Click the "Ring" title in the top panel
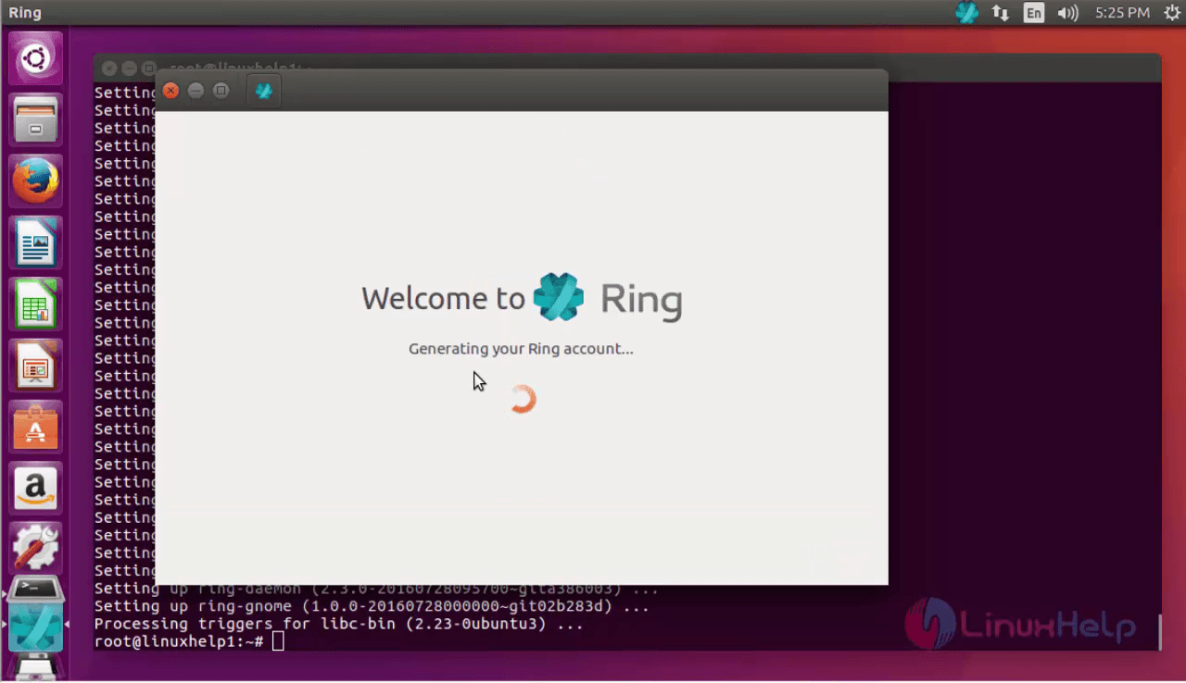Viewport: 1186px width, 683px height. coord(25,13)
